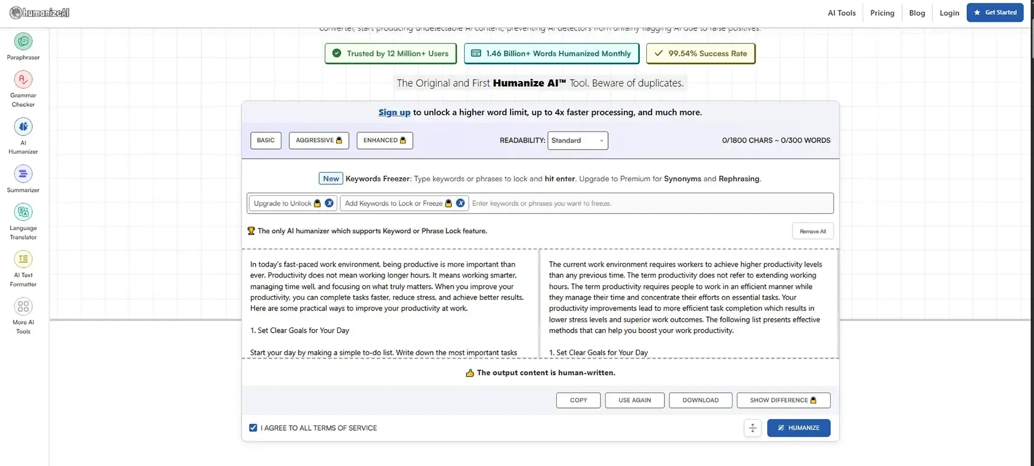Remove the 'Upgrade to Unlock' keyword chip
This screenshot has height=466, width=1034.
tap(329, 203)
